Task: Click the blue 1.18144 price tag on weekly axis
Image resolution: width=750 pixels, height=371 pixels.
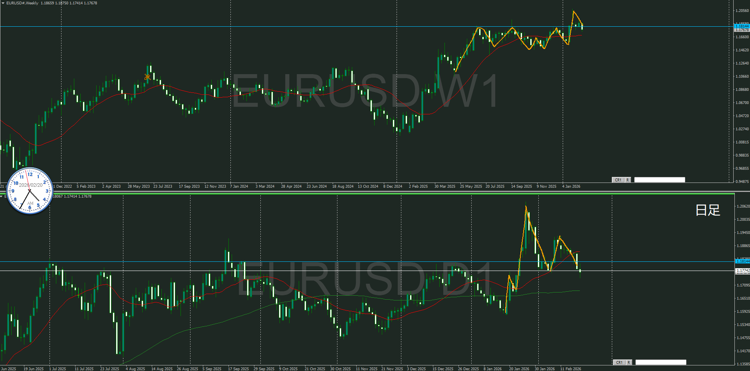Action: [x=742, y=26]
